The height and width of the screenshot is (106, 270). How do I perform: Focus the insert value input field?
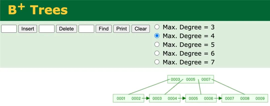9,29
